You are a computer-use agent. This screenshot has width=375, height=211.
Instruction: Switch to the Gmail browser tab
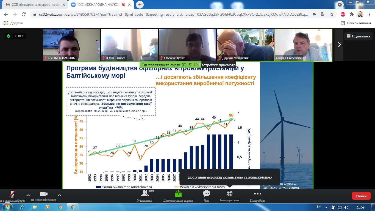35,5
